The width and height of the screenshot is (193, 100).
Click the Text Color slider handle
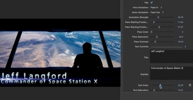point(160,85)
